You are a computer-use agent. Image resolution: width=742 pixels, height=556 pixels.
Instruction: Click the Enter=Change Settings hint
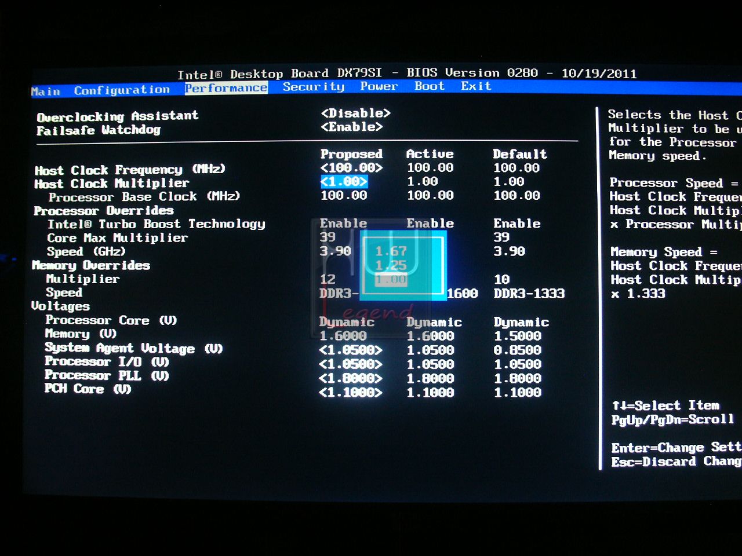point(676,448)
